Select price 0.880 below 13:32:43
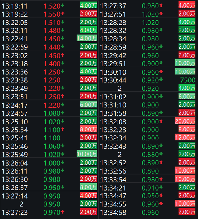The width and height of the screenshot is (198, 219). point(150,155)
